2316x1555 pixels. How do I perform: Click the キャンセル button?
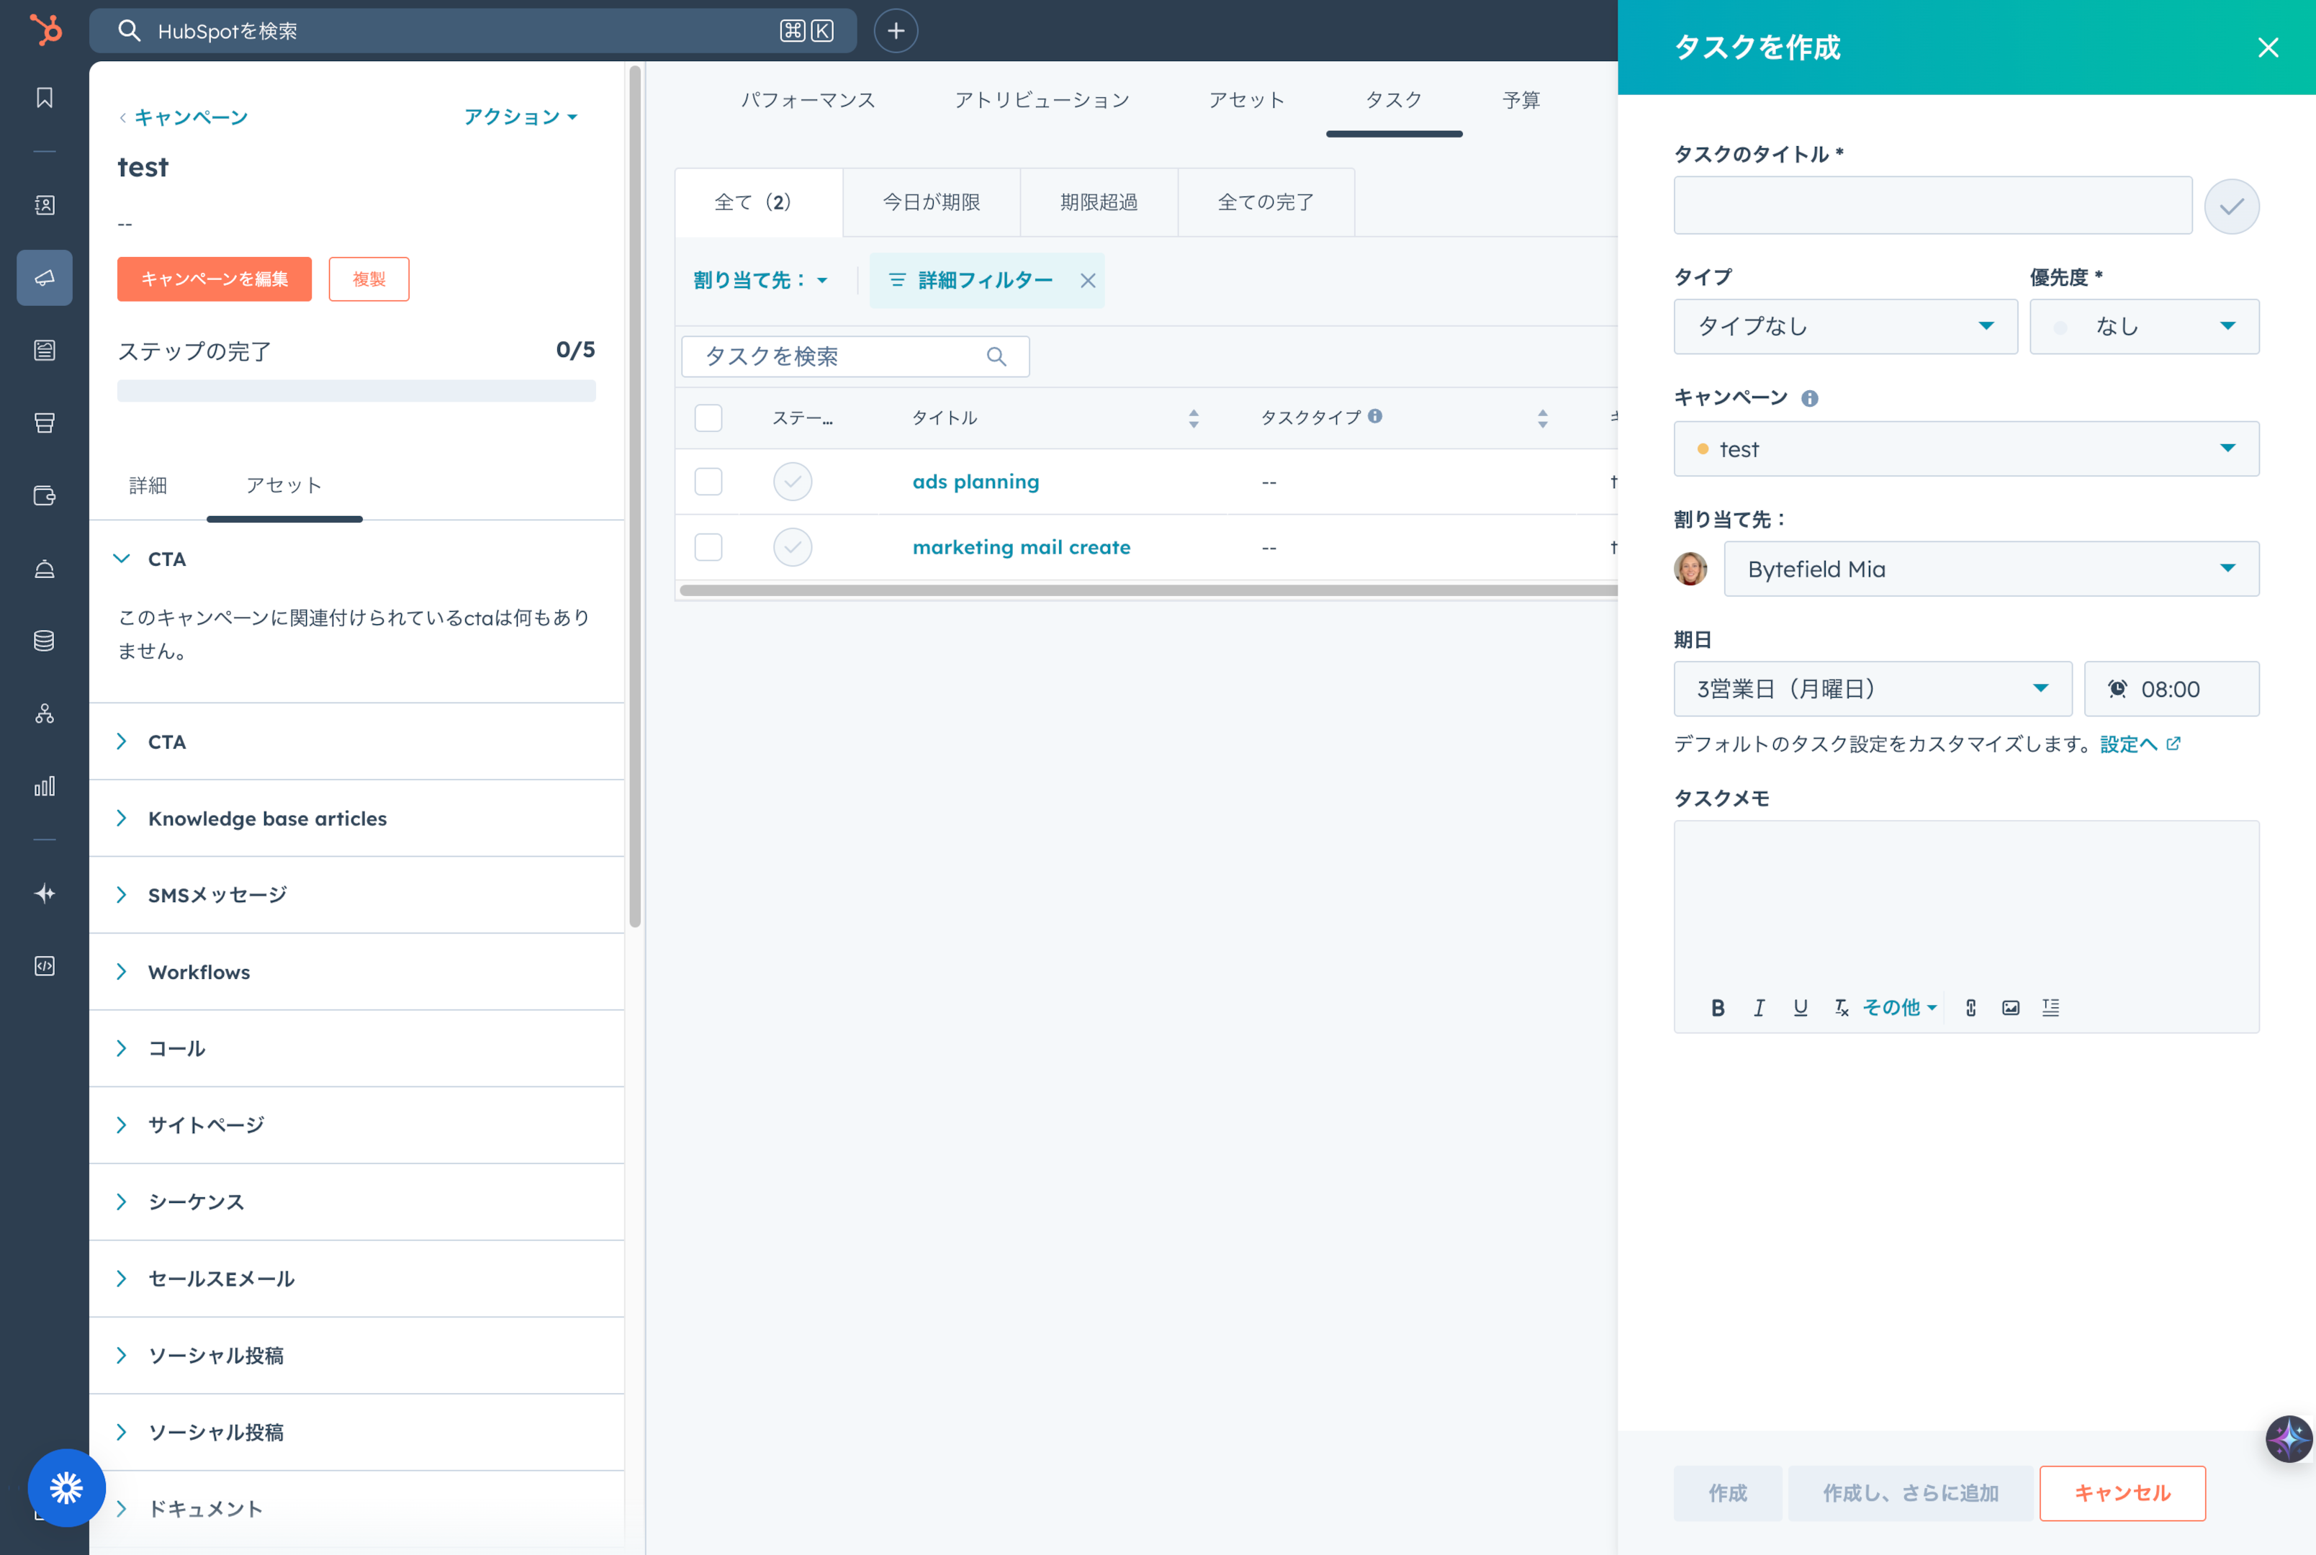[2122, 1492]
